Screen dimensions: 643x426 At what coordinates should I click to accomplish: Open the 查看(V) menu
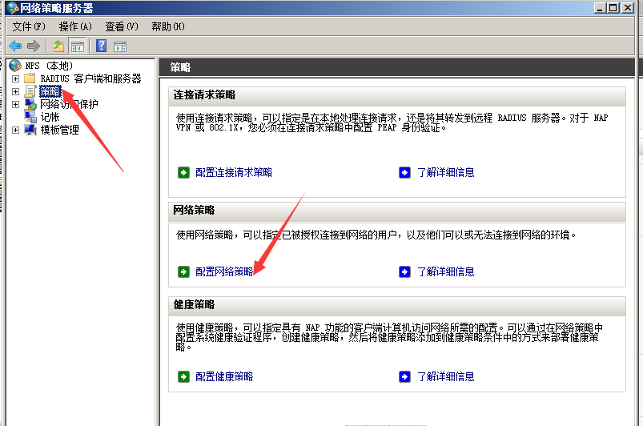[x=122, y=26]
